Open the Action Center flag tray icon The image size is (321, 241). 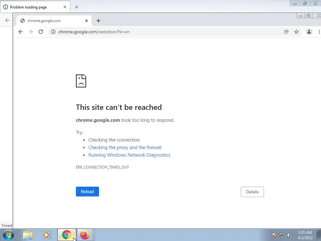274,235
